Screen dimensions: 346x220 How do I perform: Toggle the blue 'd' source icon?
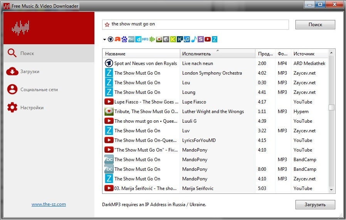(x=138, y=39)
